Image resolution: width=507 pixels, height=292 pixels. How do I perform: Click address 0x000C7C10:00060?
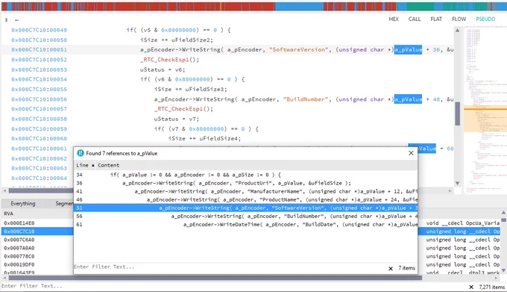pos(39,139)
